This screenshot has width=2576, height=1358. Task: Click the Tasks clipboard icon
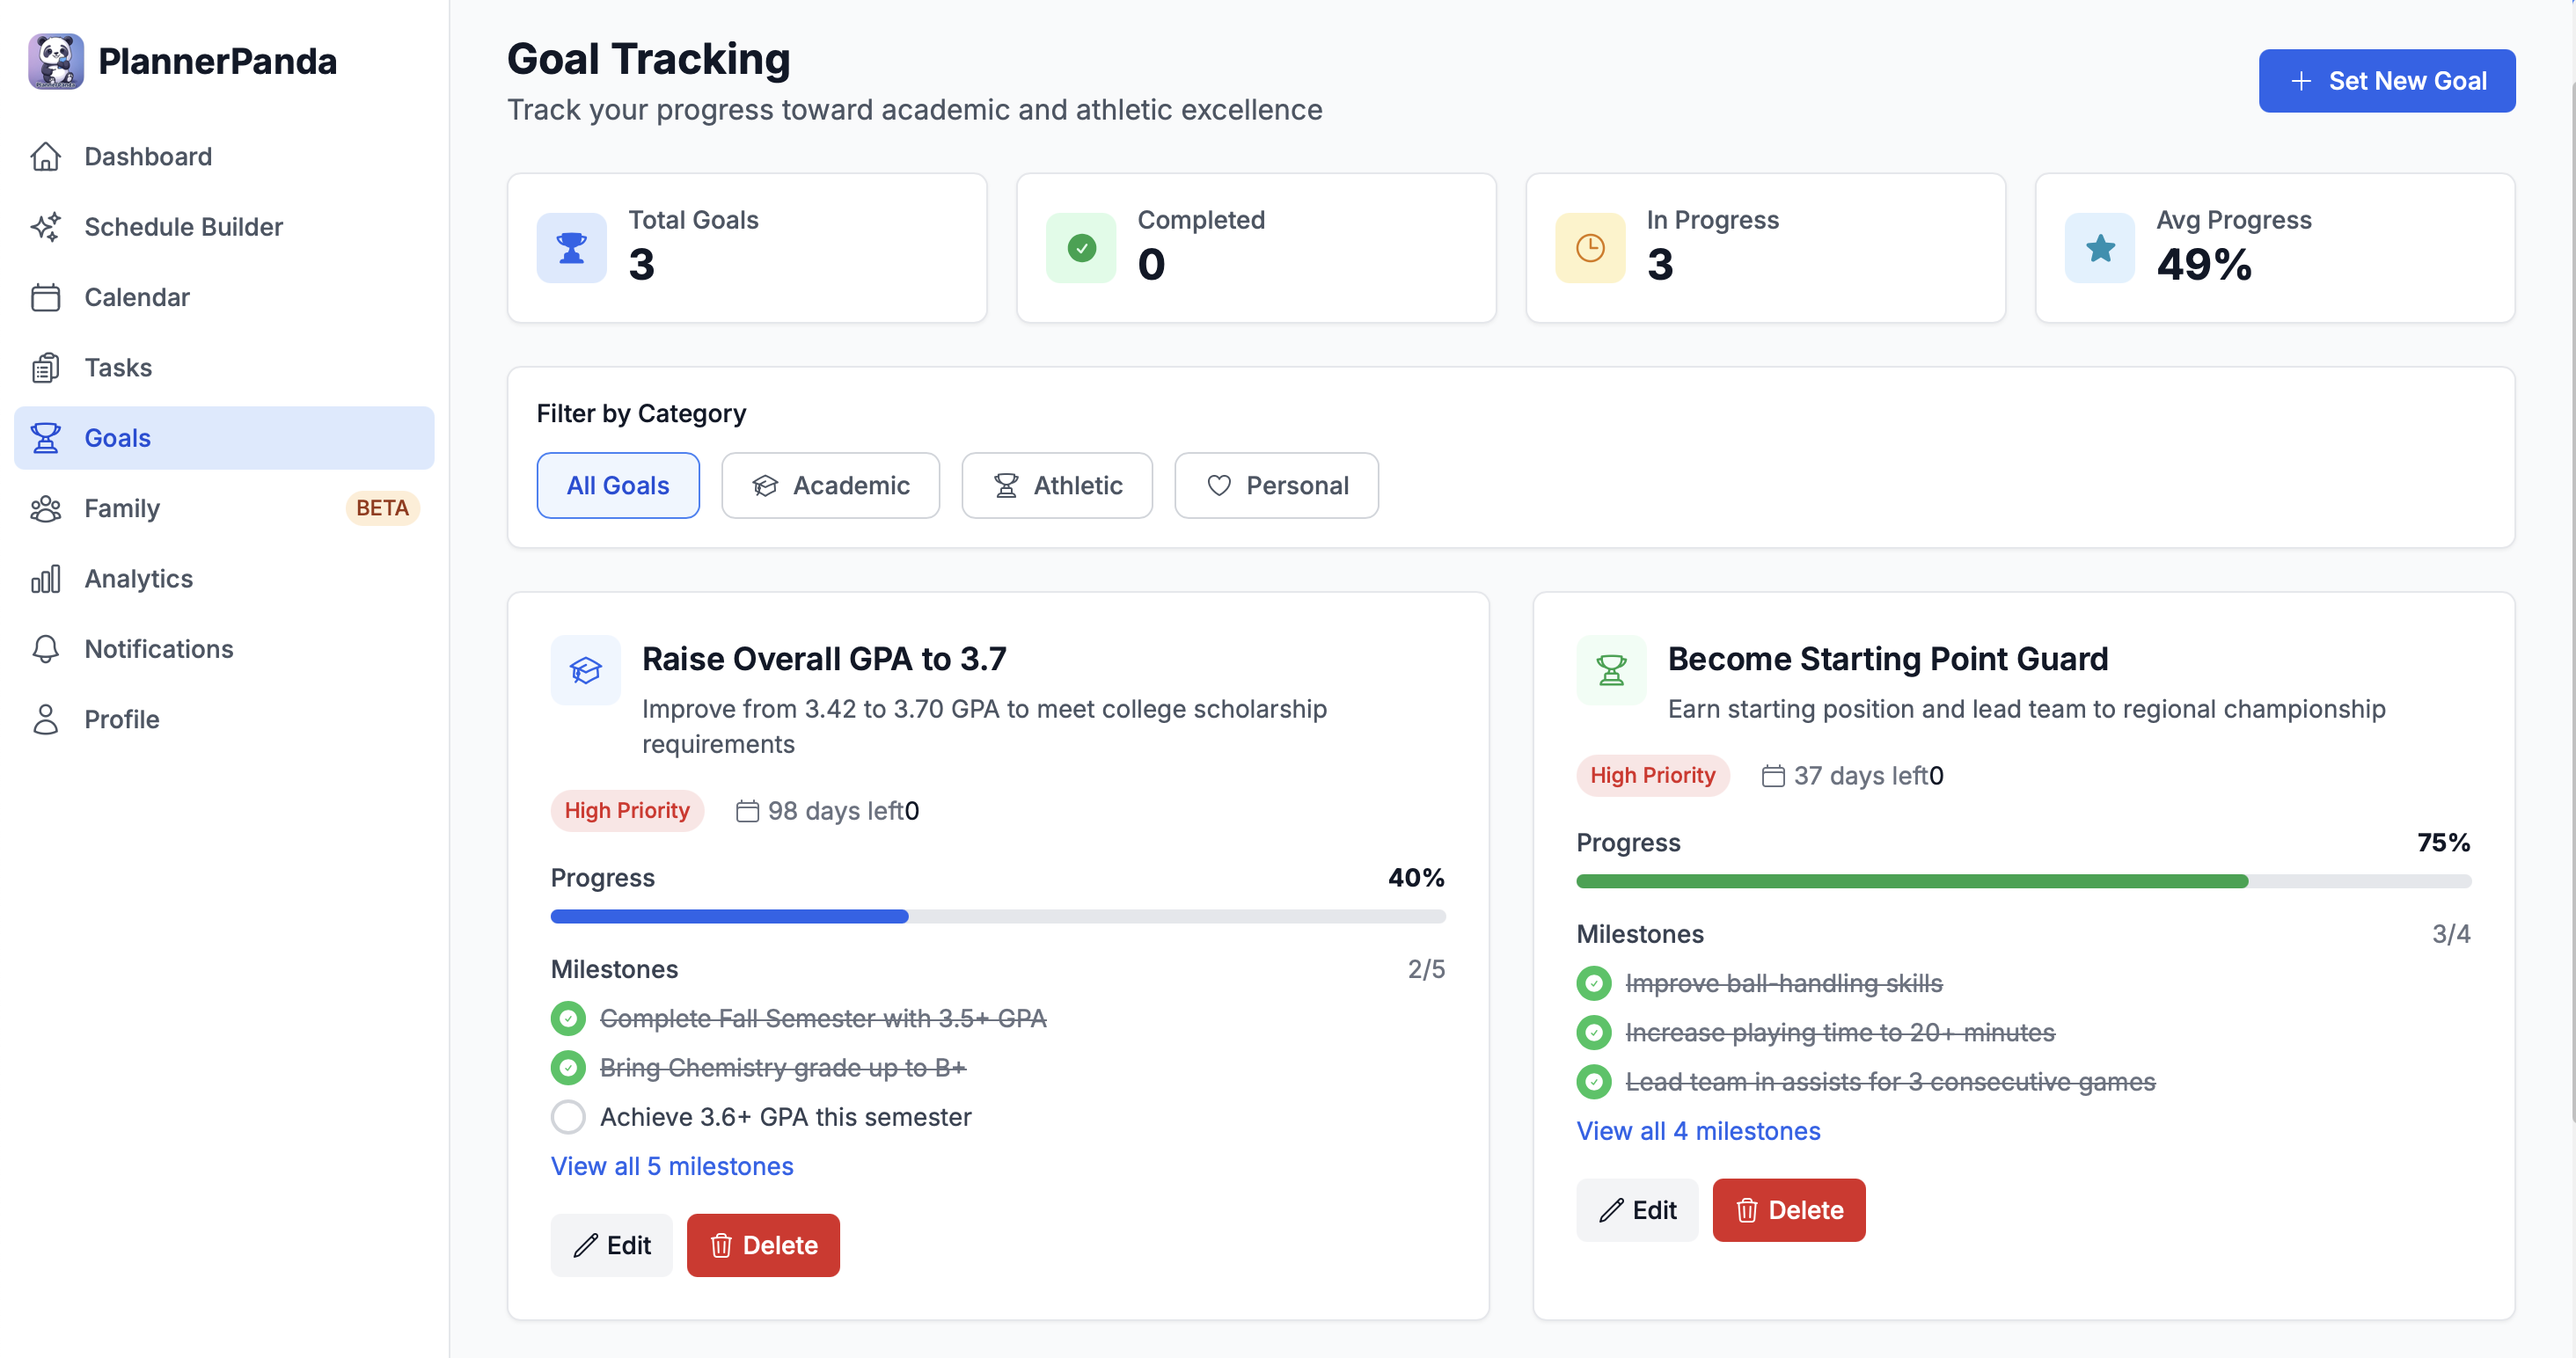pyautogui.click(x=46, y=368)
